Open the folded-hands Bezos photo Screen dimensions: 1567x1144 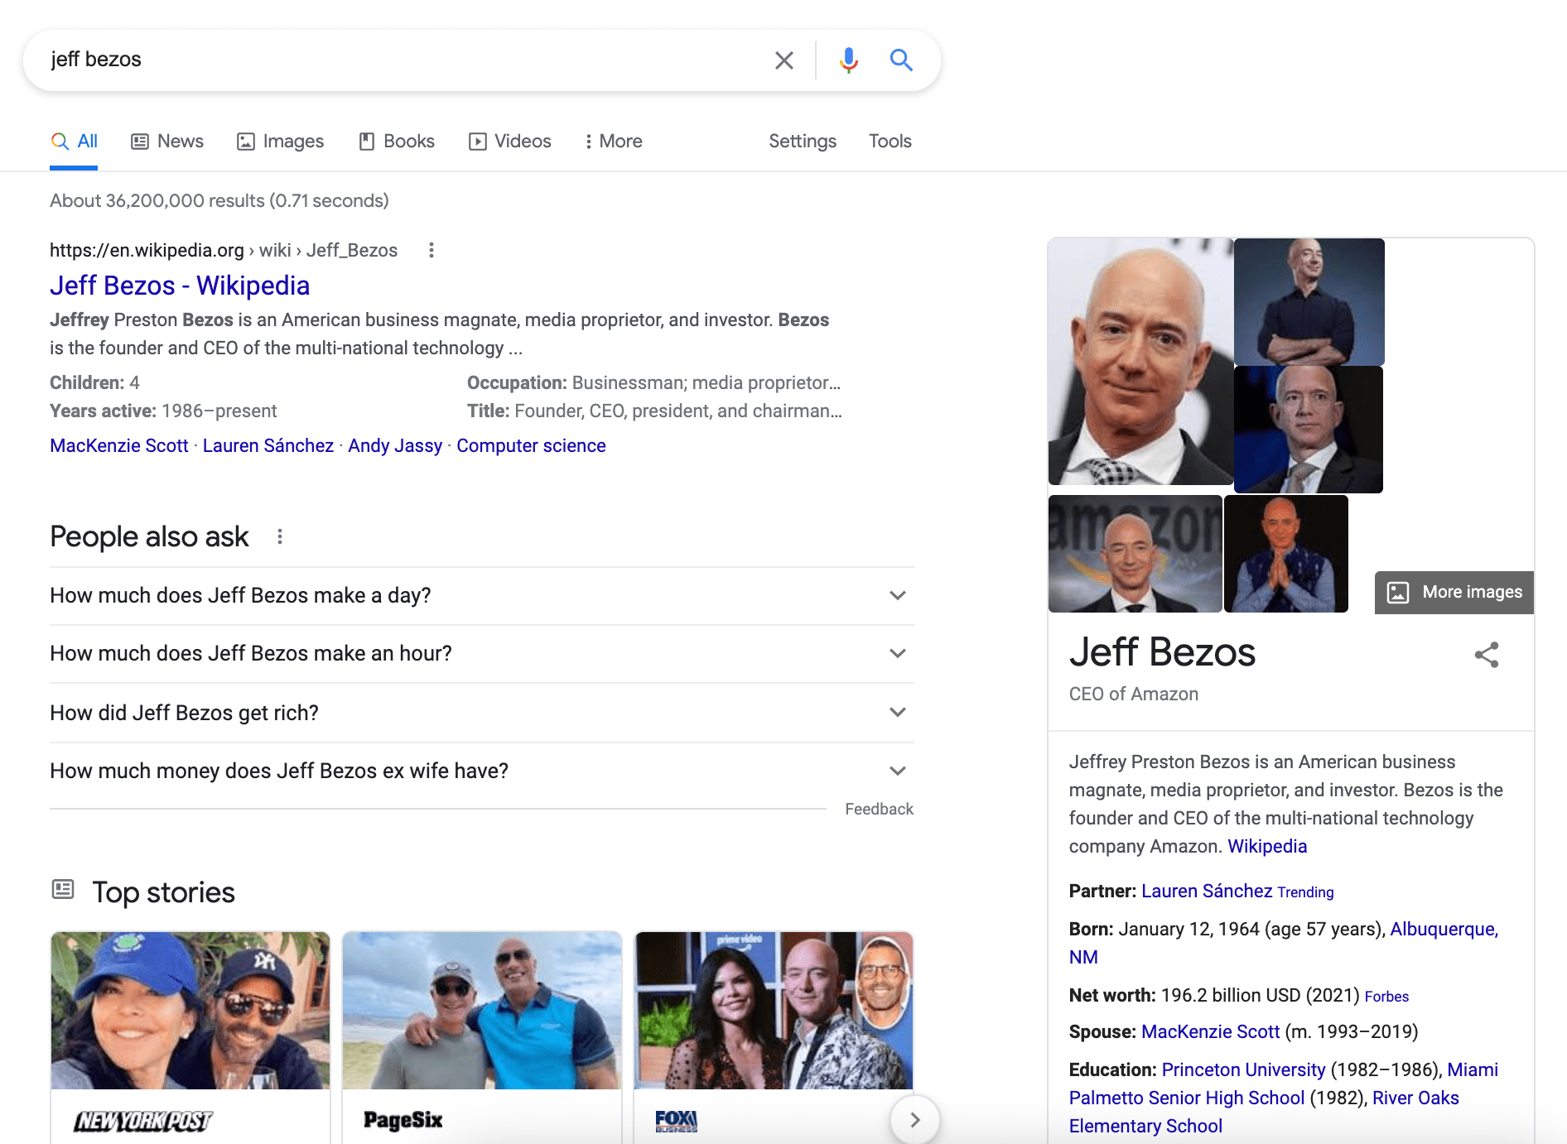1285,554
